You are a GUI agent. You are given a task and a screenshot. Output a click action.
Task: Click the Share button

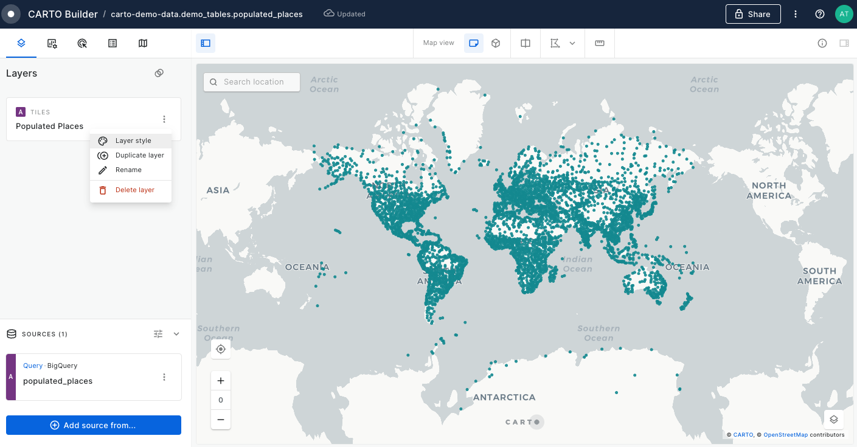click(x=753, y=14)
